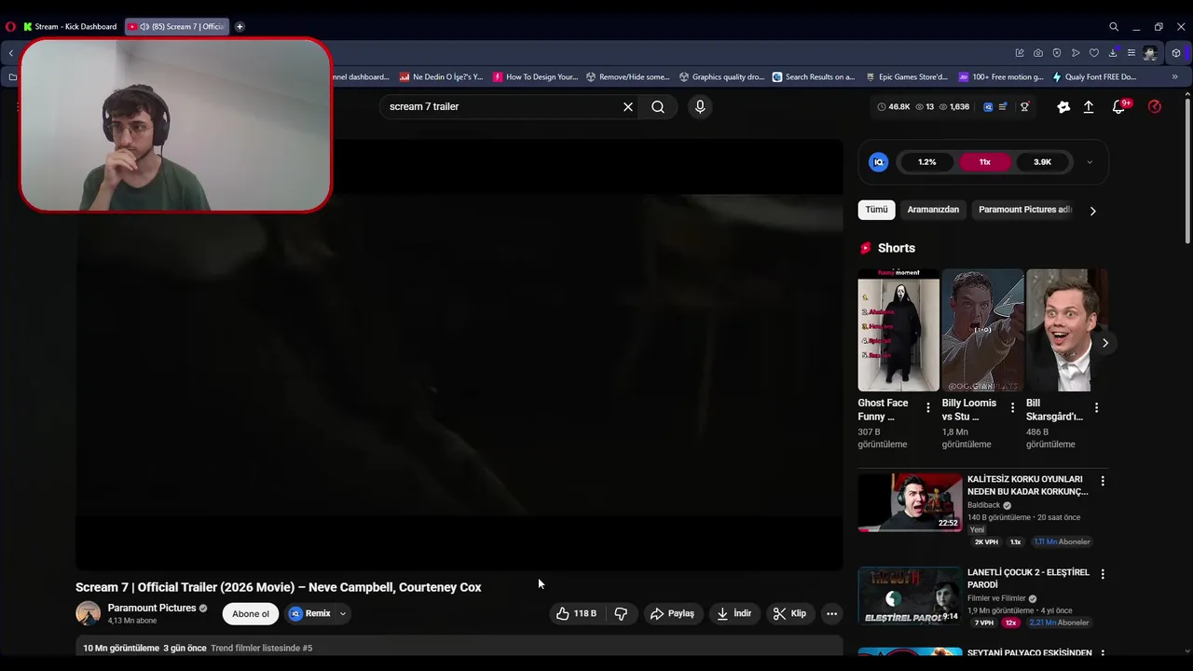Image resolution: width=1193 pixels, height=671 pixels.
Task: Open the star-shaped icon beside the upload arrow
Action: point(1063,107)
